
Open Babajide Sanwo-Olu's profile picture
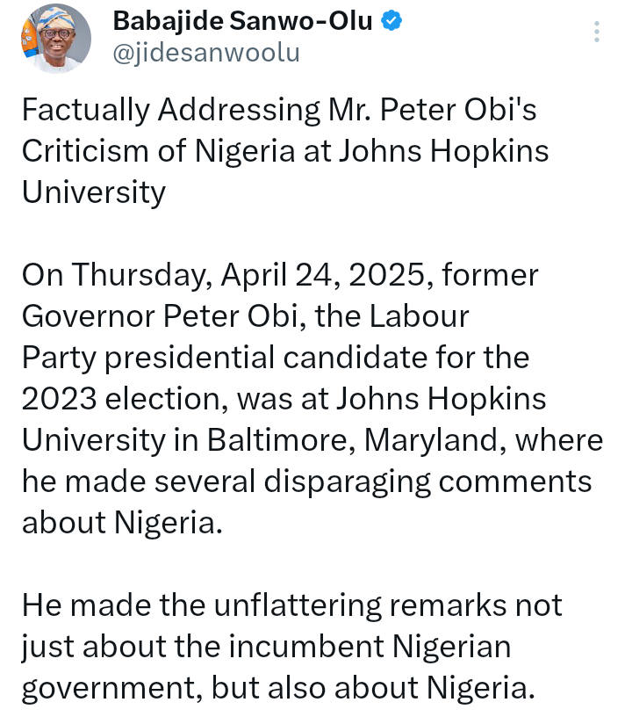56,38
